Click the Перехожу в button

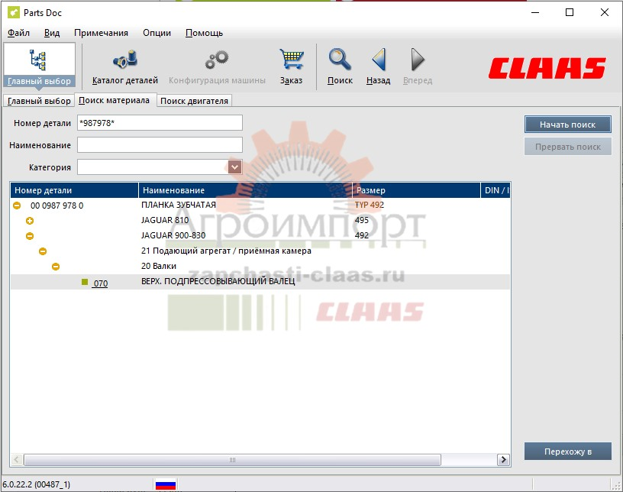tap(568, 452)
